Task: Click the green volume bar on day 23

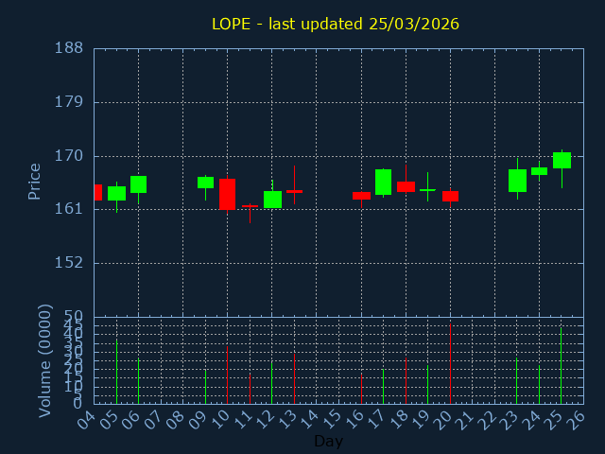Action: (516, 379)
